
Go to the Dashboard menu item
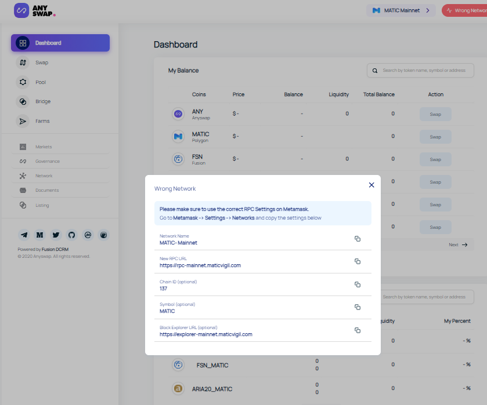(60, 43)
